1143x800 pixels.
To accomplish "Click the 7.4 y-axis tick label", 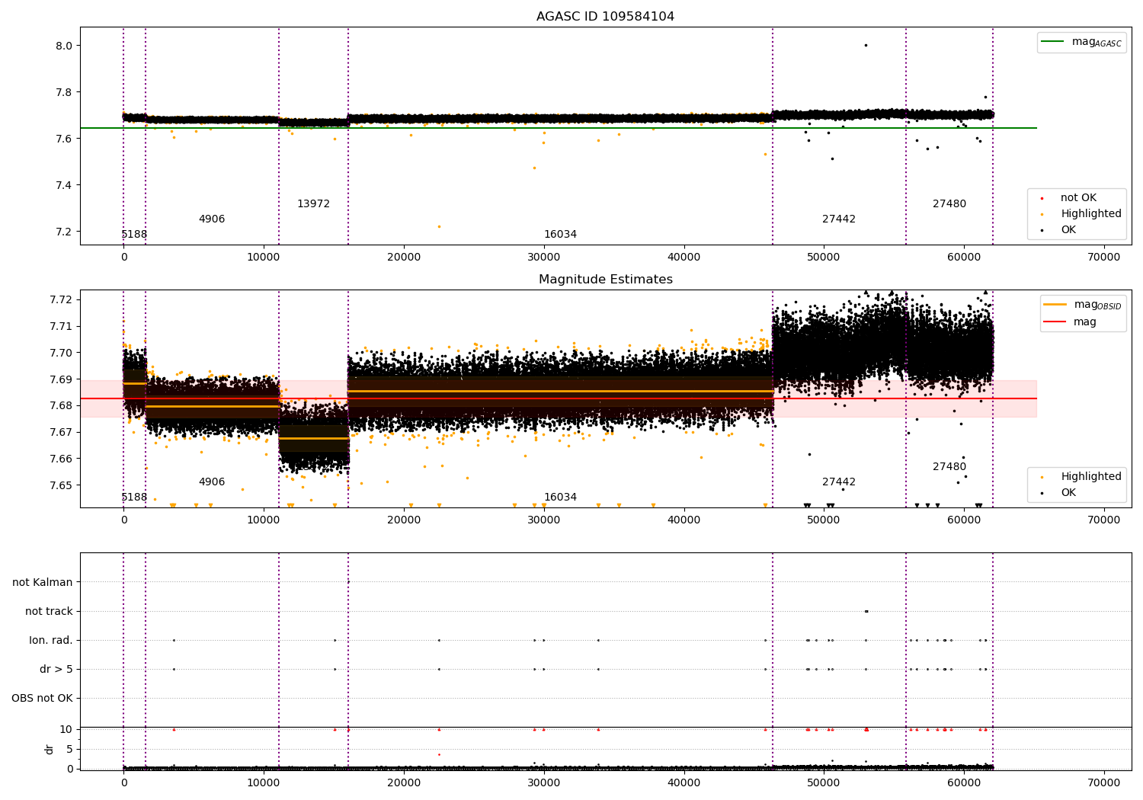I will [63, 185].
